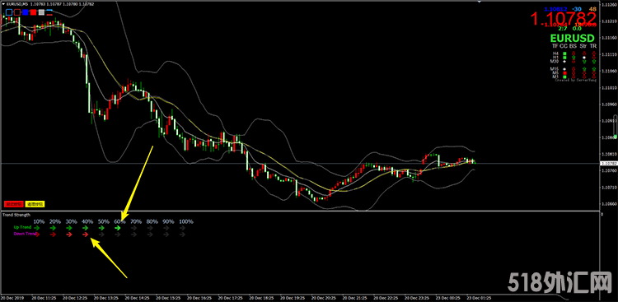
Task: Click the solid blue square button
Action: pyautogui.click(x=26, y=12)
